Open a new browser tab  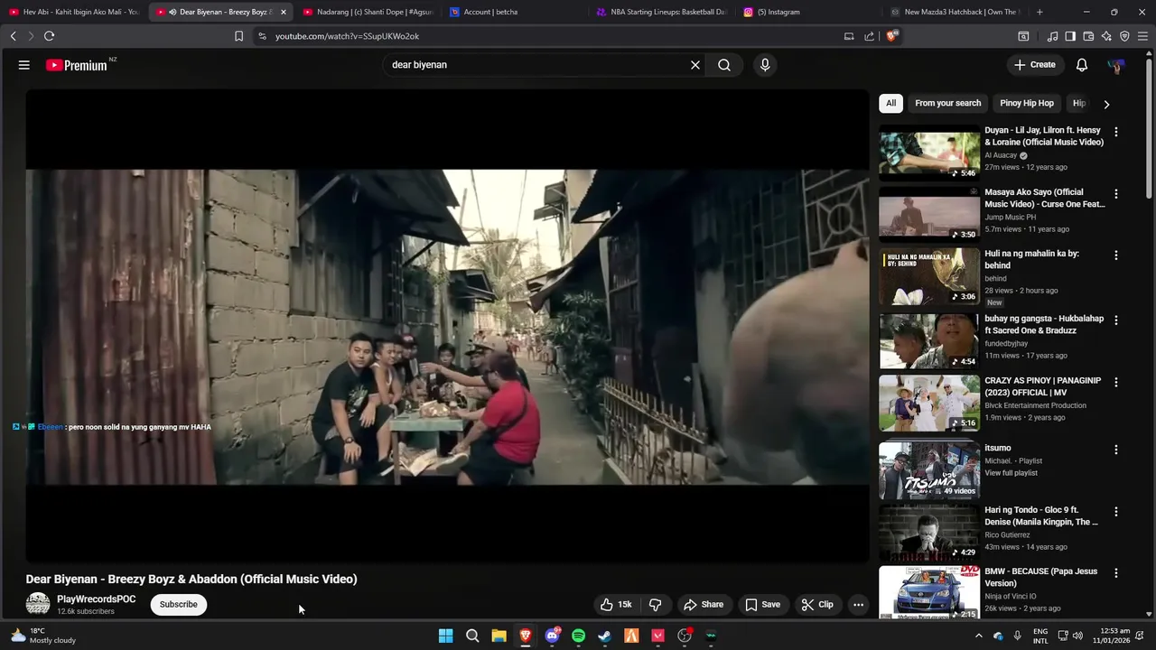coord(1039,12)
